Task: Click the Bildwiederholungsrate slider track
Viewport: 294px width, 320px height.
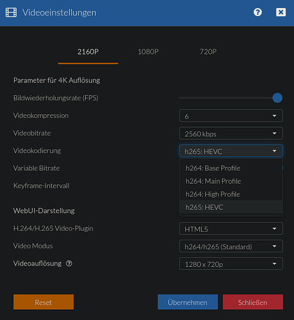Action: (231, 98)
